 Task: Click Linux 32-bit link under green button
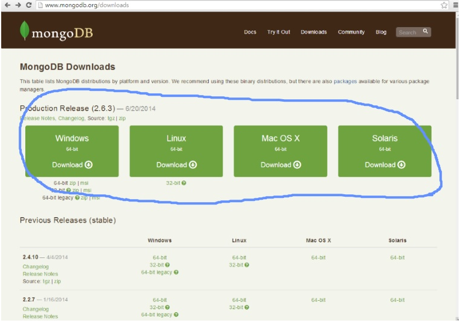pyautogui.click(x=173, y=183)
